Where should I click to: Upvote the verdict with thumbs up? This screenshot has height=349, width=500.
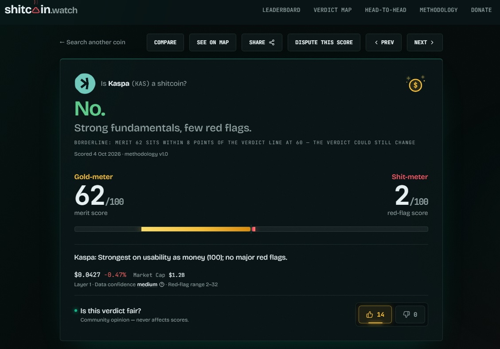point(375,314)
